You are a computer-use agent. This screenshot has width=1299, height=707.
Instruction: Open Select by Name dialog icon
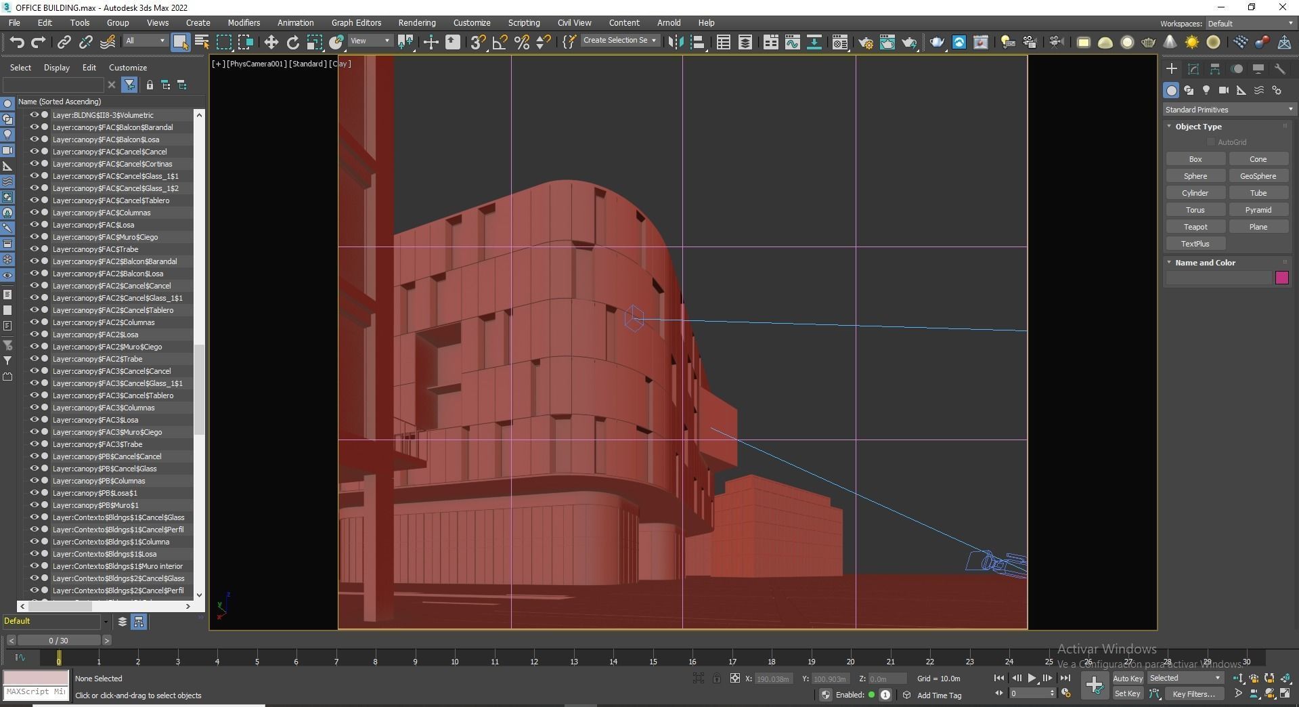click(x=202, y=42)
